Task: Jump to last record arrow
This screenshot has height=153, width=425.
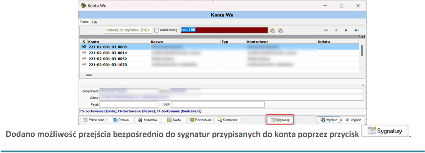Action: [x=357, y=30]
